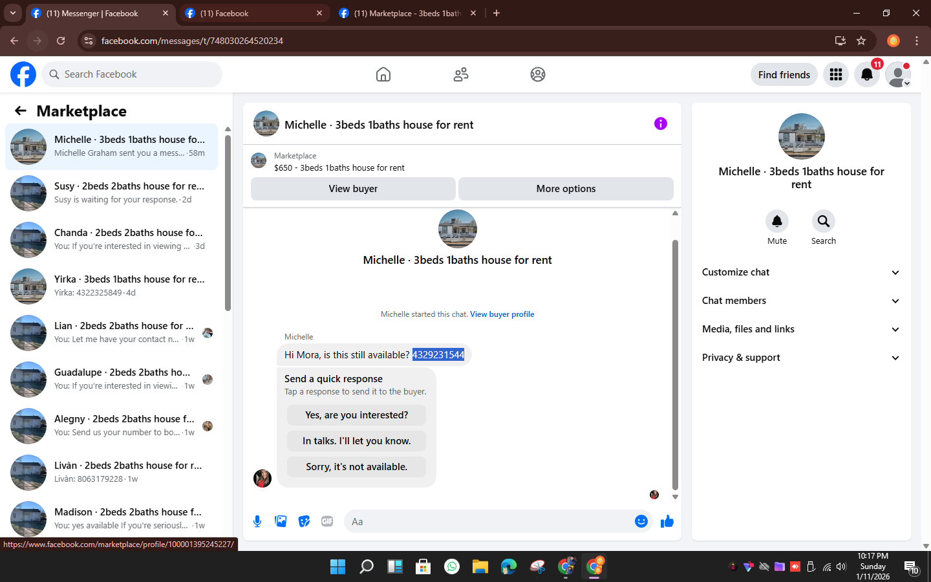The width and height of the screenshot is (931, 582).
Task: Reload the page
Action: [61, 41]
